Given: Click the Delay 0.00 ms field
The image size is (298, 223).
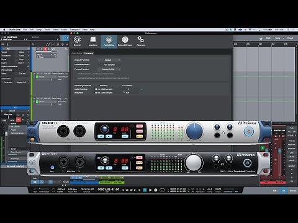Looking at the screenshot, I should click(22, 74).
